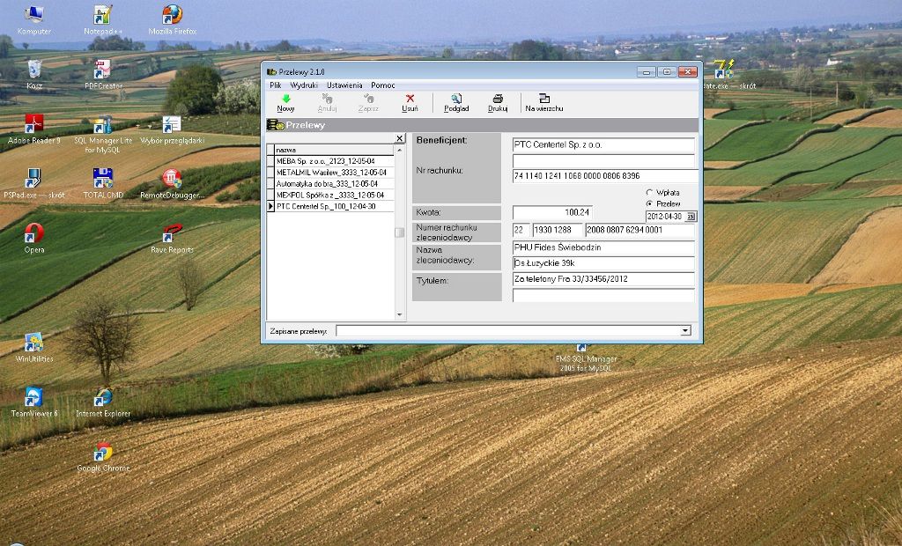Select row METALMIL Wasilew_3333_12-05-04

(x=334, y=172)
